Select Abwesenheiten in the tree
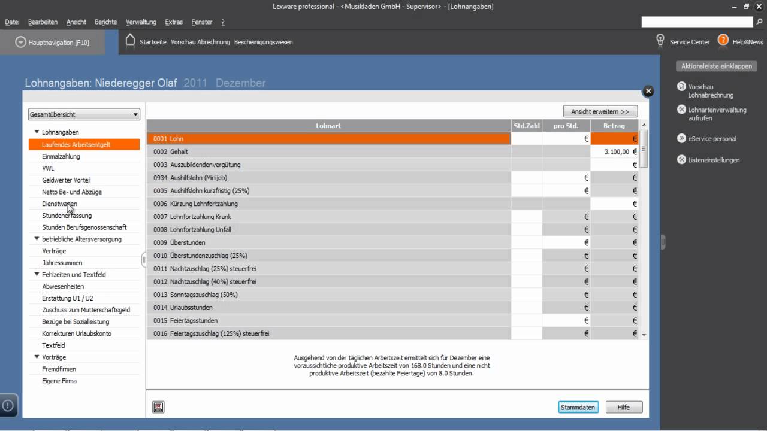This screenshot has height=431, width=767. click(63, 286)
